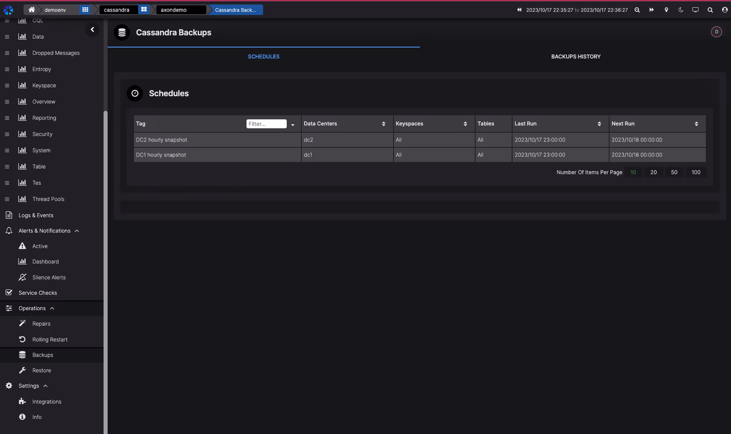The height and width of the screenshot is (434, 731).
Task: Click the location pin icon in top bar
Action: coord(666,10)
